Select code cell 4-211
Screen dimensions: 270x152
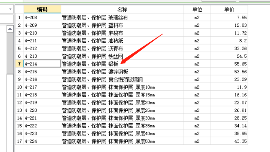coord(42,41)
